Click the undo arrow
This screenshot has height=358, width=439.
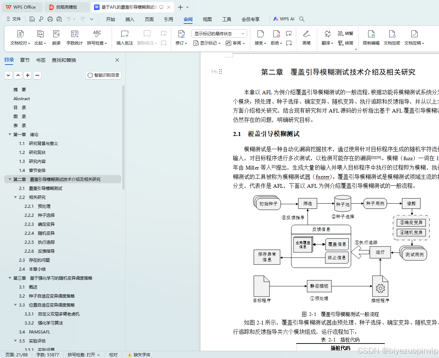click(x=69, y=19)
